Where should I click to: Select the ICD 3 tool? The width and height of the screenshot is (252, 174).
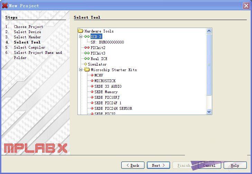pos(96,37)
